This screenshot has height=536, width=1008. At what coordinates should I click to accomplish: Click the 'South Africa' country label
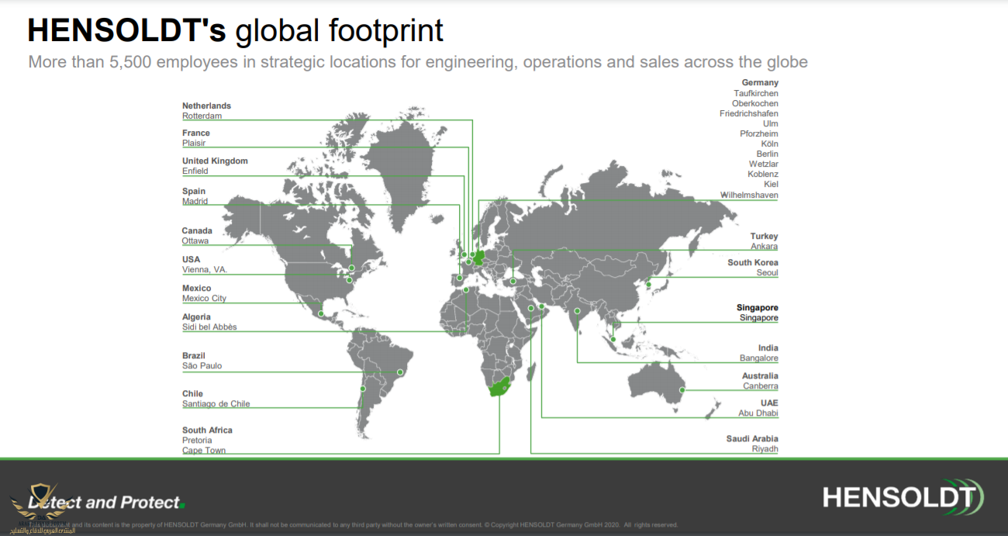[207, 430]
